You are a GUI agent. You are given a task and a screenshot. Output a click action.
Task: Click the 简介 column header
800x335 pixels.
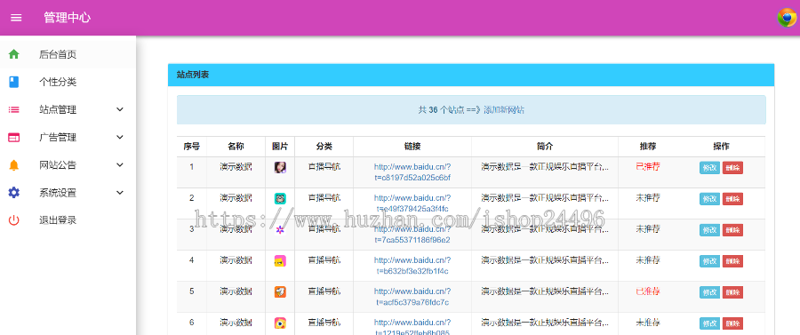coord(545,147)
